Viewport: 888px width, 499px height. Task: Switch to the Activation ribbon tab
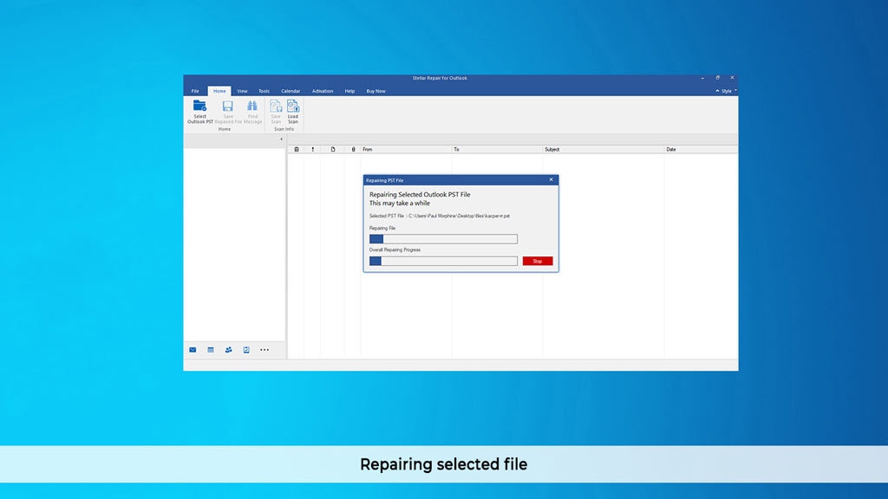[x=323, y=91]
